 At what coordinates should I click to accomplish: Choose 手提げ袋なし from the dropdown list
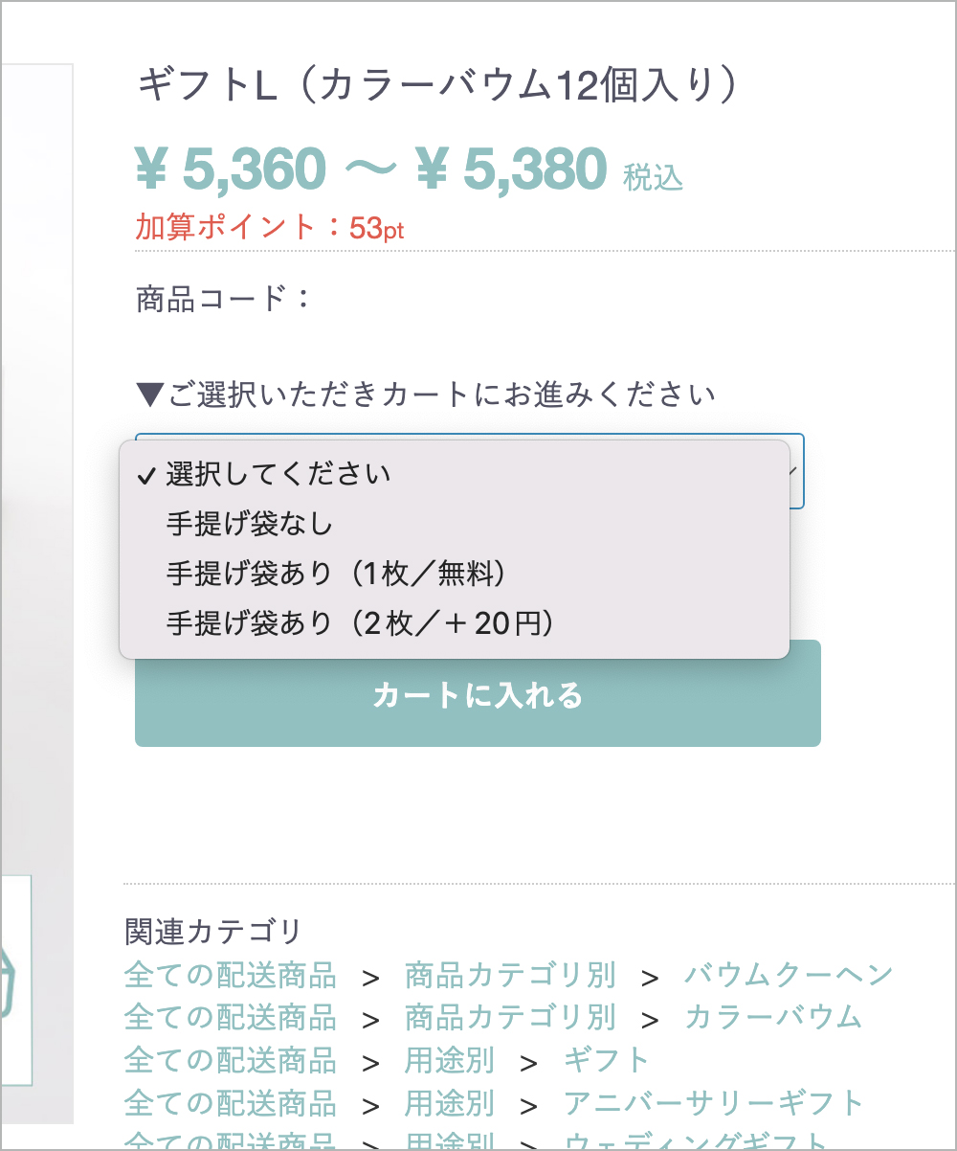pos(455,524)
